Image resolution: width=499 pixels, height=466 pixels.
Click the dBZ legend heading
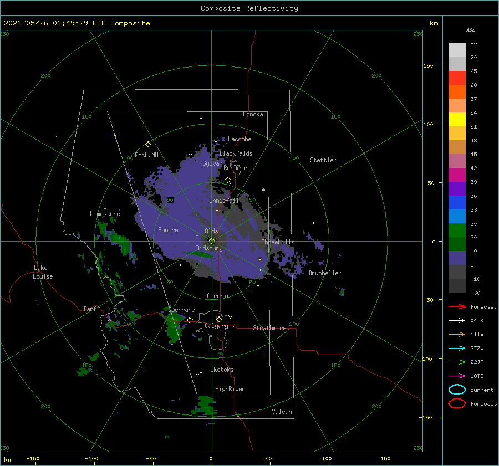pyautogui.click(x=470, y=29)
